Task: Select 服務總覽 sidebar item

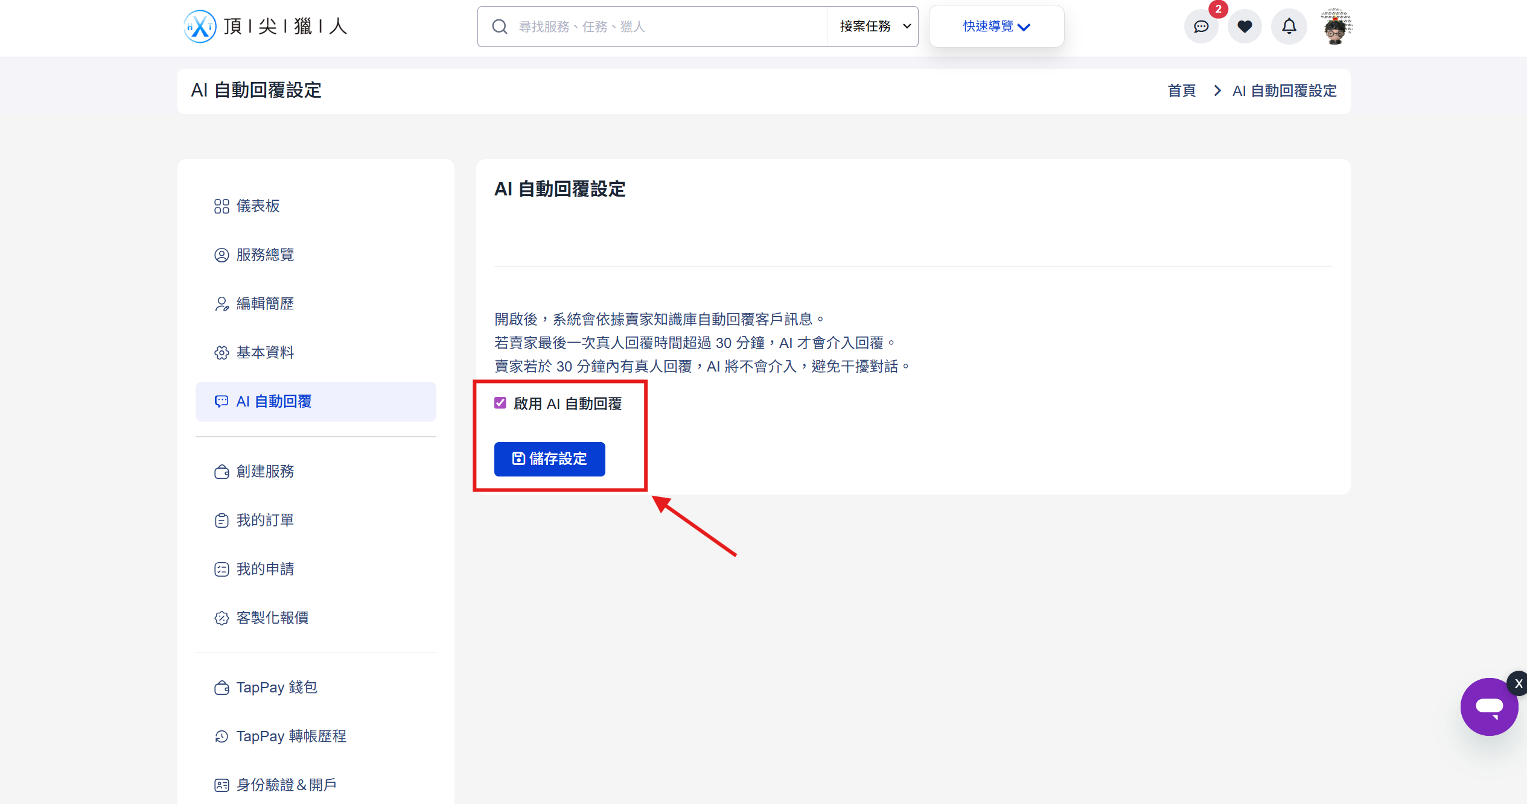Action: pos(265,255)
